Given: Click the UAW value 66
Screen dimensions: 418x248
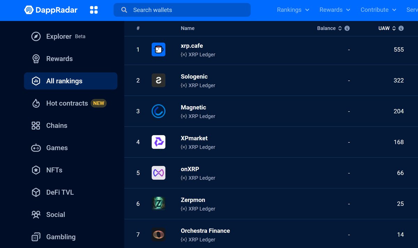Looking at the screenshot, I should tap(400, 173).
